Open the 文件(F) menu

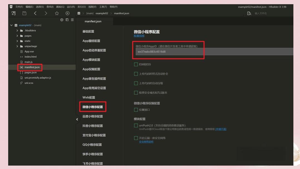point(19,7)
